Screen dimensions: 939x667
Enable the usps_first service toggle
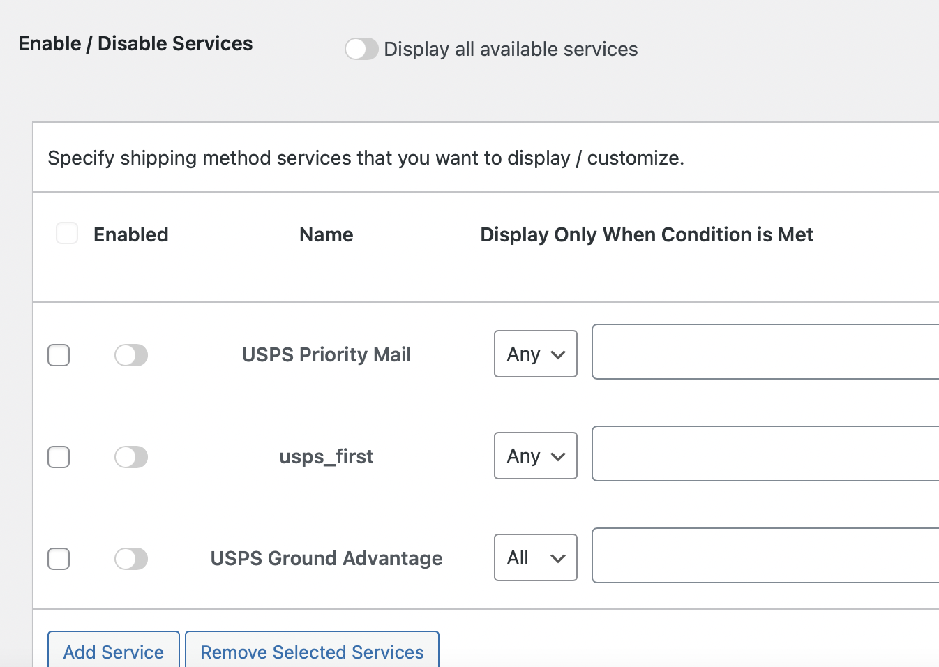131,456
